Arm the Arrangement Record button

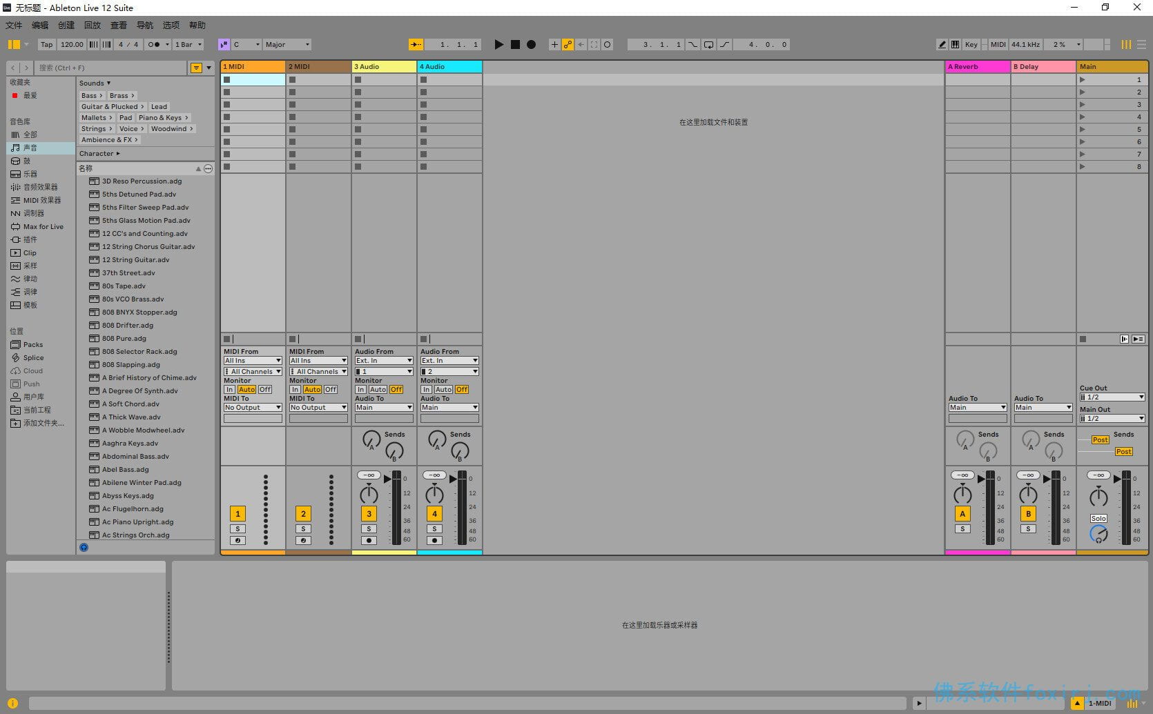point(531,44)
